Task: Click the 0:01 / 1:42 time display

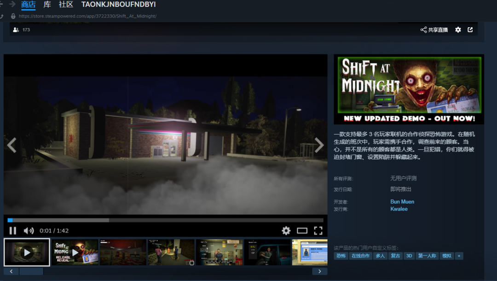Action: 54,231
